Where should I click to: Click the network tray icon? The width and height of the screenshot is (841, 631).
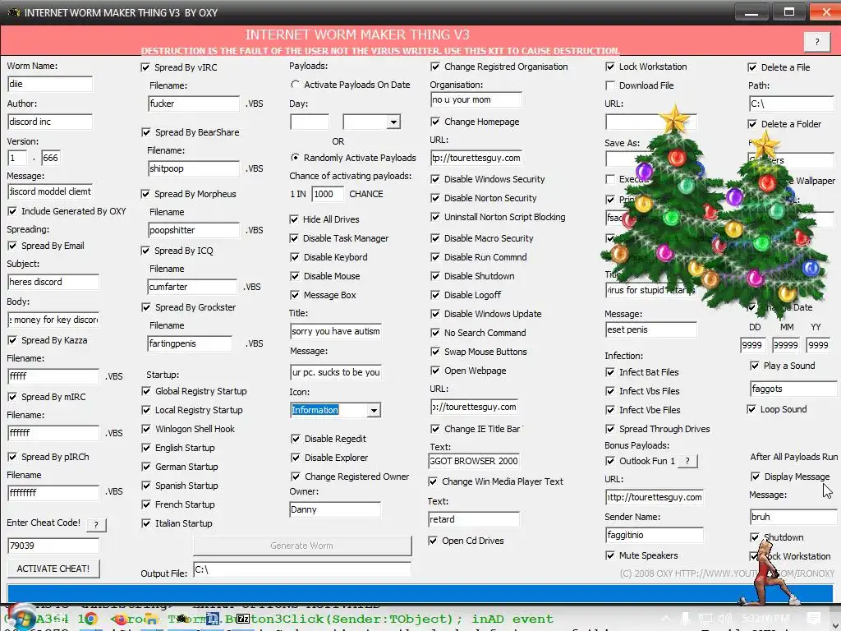pos(704,619)
